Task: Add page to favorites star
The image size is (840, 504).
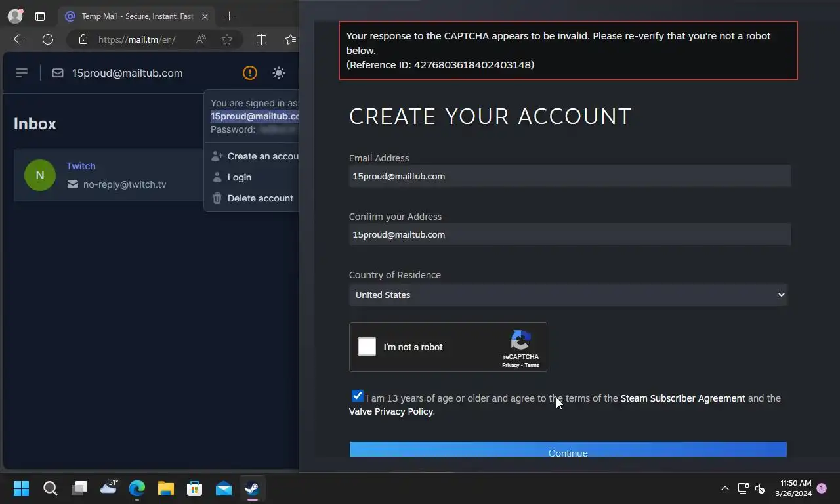Action: click(227, 39)
